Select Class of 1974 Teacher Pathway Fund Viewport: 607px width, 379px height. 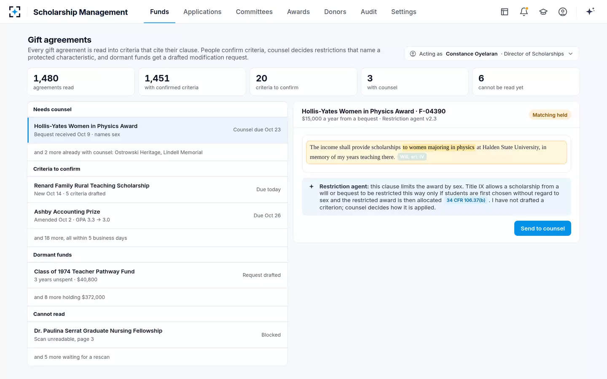(x=158, y=275)
